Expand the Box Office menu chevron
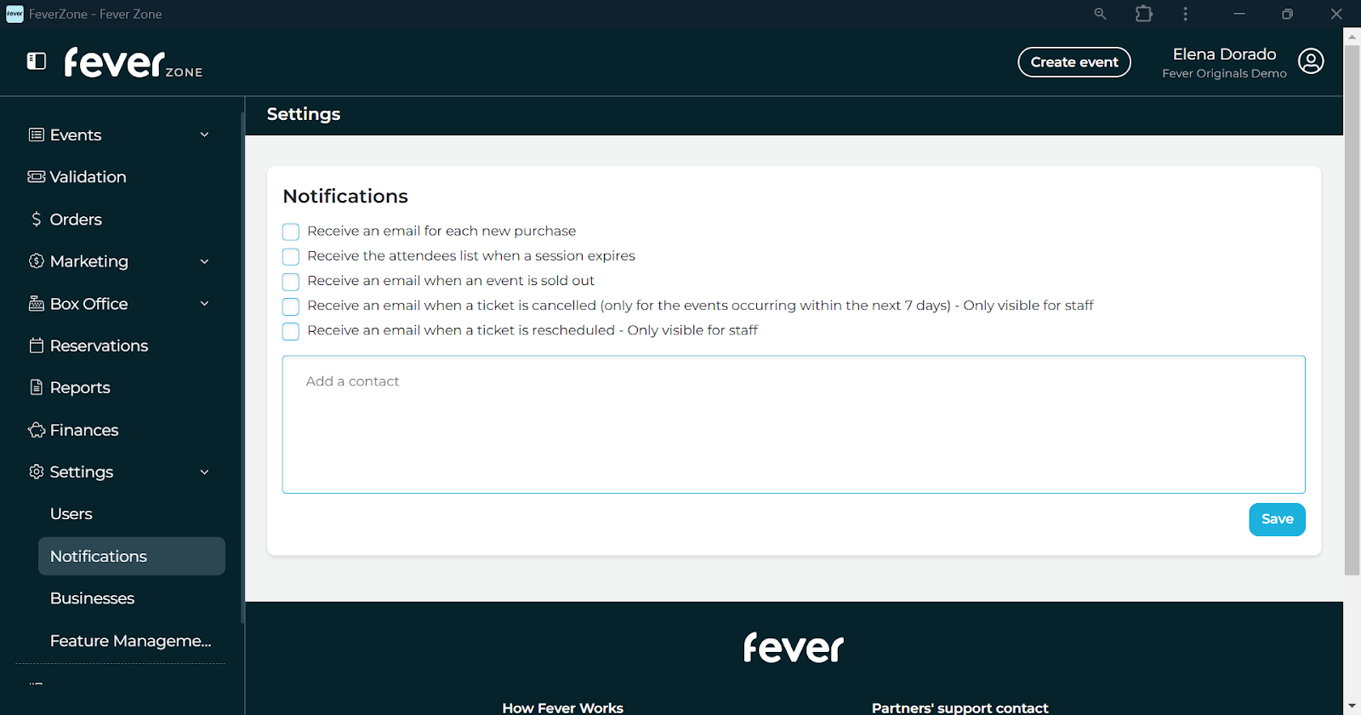Viewport: 1361px width, 715px height. (x=204, y=304)
